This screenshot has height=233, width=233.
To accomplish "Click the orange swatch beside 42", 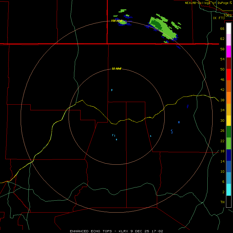I will [x=229, y=98].
